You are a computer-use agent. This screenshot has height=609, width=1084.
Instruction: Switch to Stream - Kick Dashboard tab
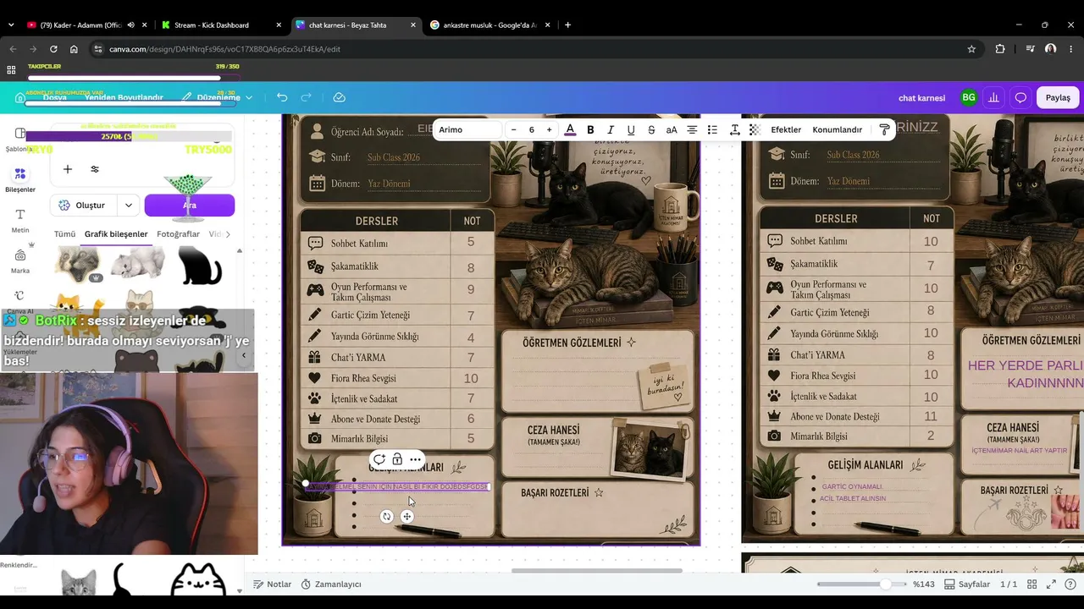222,25
